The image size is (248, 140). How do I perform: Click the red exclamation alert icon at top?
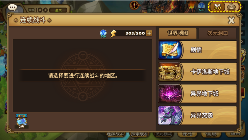tap(135, 6)
